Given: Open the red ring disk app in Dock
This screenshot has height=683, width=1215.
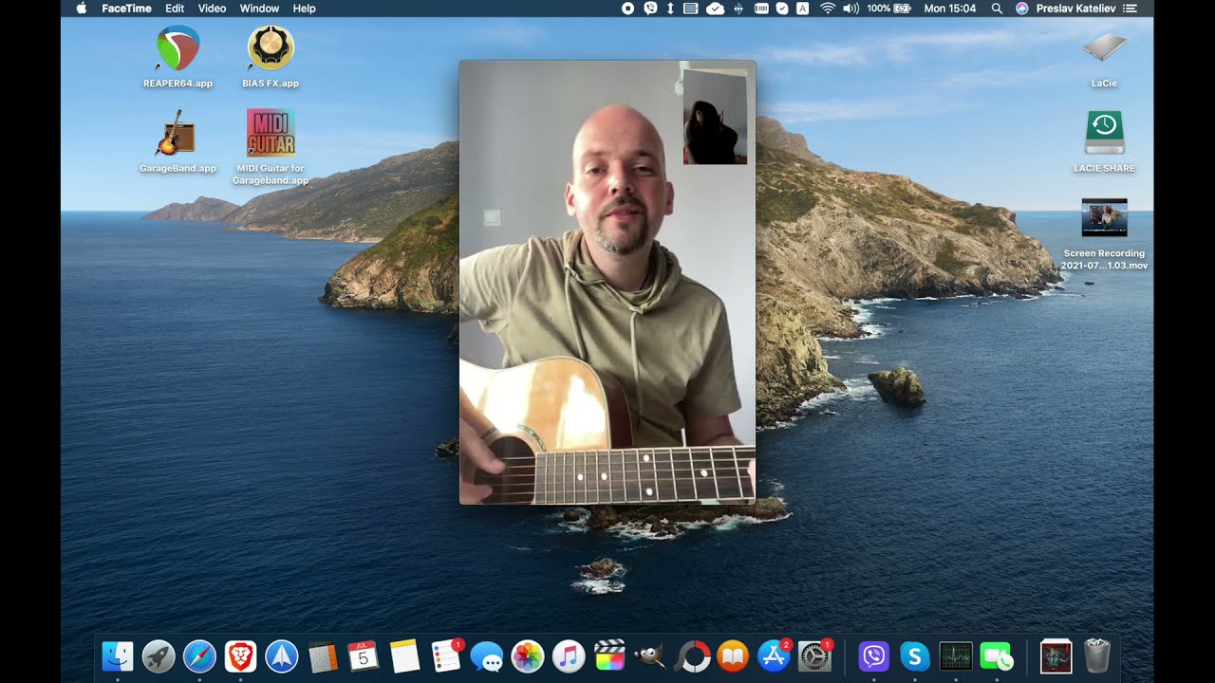Looking at the screenshot, I should (692, 655).
